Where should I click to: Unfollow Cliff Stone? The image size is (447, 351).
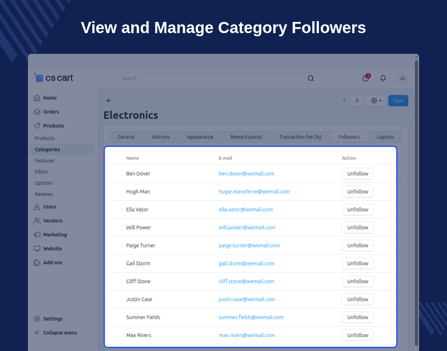(358, 281)
